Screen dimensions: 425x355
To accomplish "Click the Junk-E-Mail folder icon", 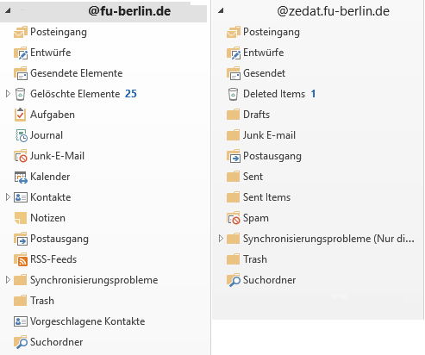I will pos(21,156).
